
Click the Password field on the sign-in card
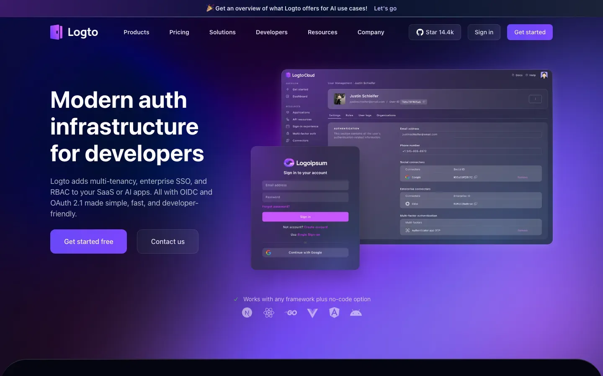pos(305,197)
